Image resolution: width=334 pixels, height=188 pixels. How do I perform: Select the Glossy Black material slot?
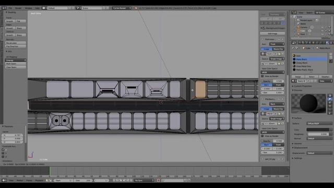309,63
